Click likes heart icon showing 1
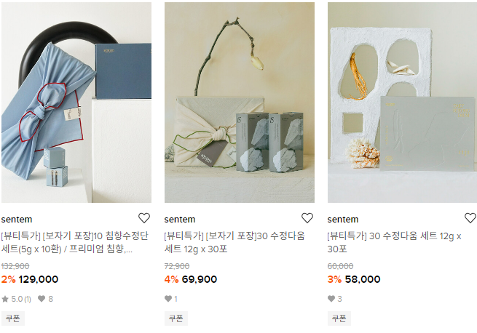This screenshot has width=477, height=333. point(168,299)
